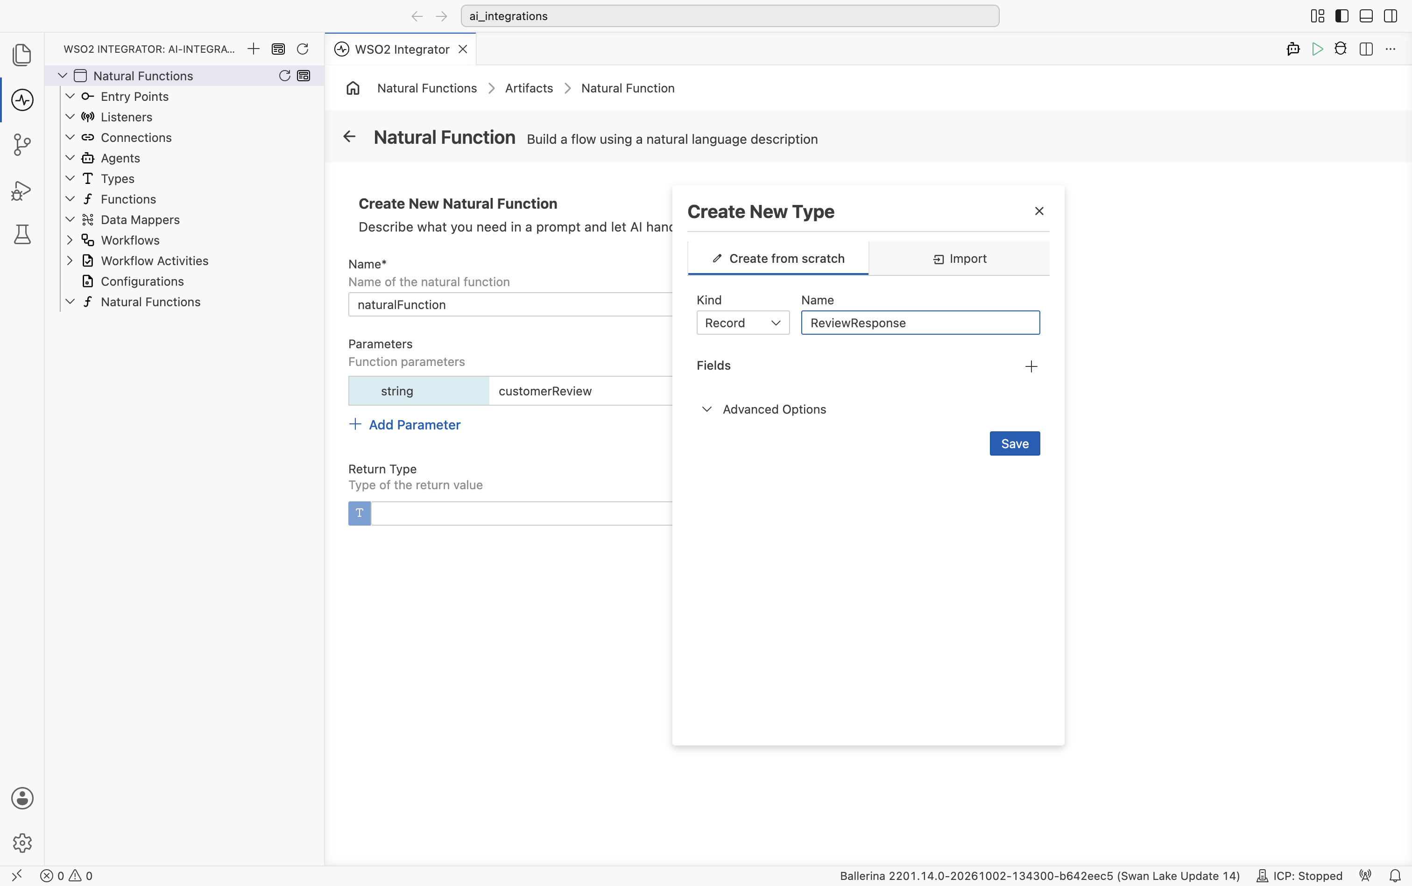Viewport: 1412px width, 886px height.
Task: Navigate back in the title bar
Action: pyautogui.click(x=417, y=16)
